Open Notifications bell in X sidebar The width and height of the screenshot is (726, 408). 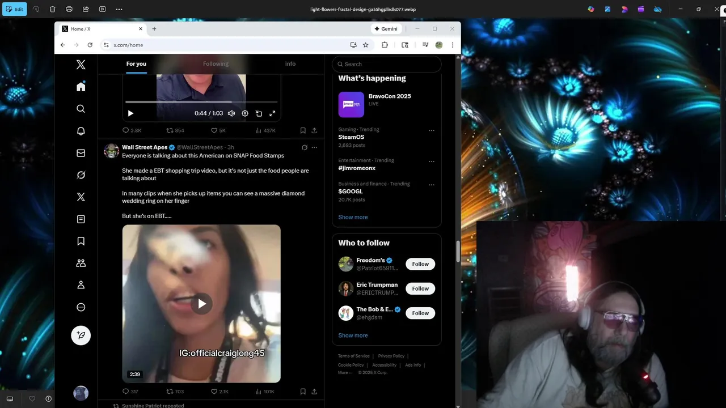[81, 131]
